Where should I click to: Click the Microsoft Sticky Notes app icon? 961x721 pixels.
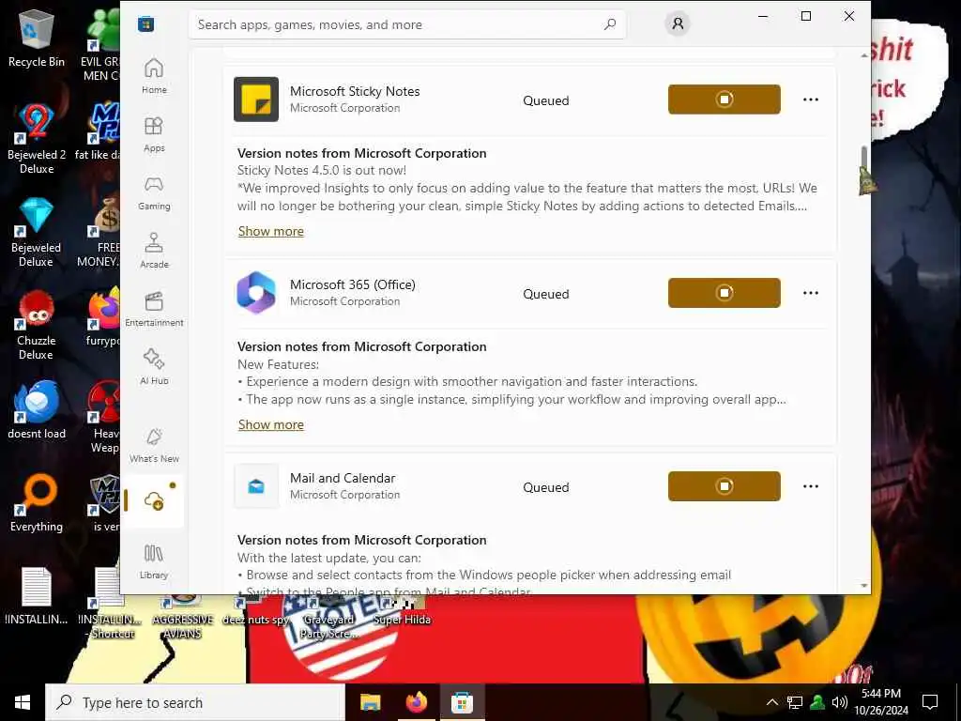256,100
